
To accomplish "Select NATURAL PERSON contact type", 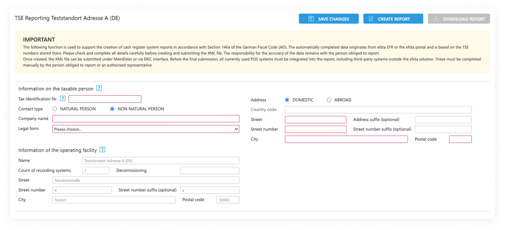I will [x=54, y=109].
